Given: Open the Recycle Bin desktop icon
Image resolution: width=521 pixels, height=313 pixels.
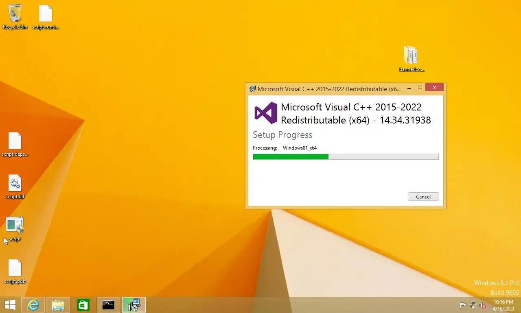Looking at the screenshot, I should pyautogui.click(x=15, y=17).
